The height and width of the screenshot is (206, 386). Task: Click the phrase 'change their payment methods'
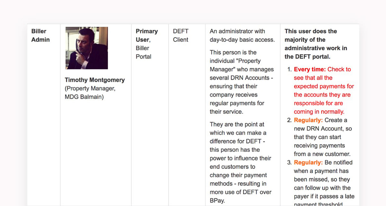tap(238, 179)
